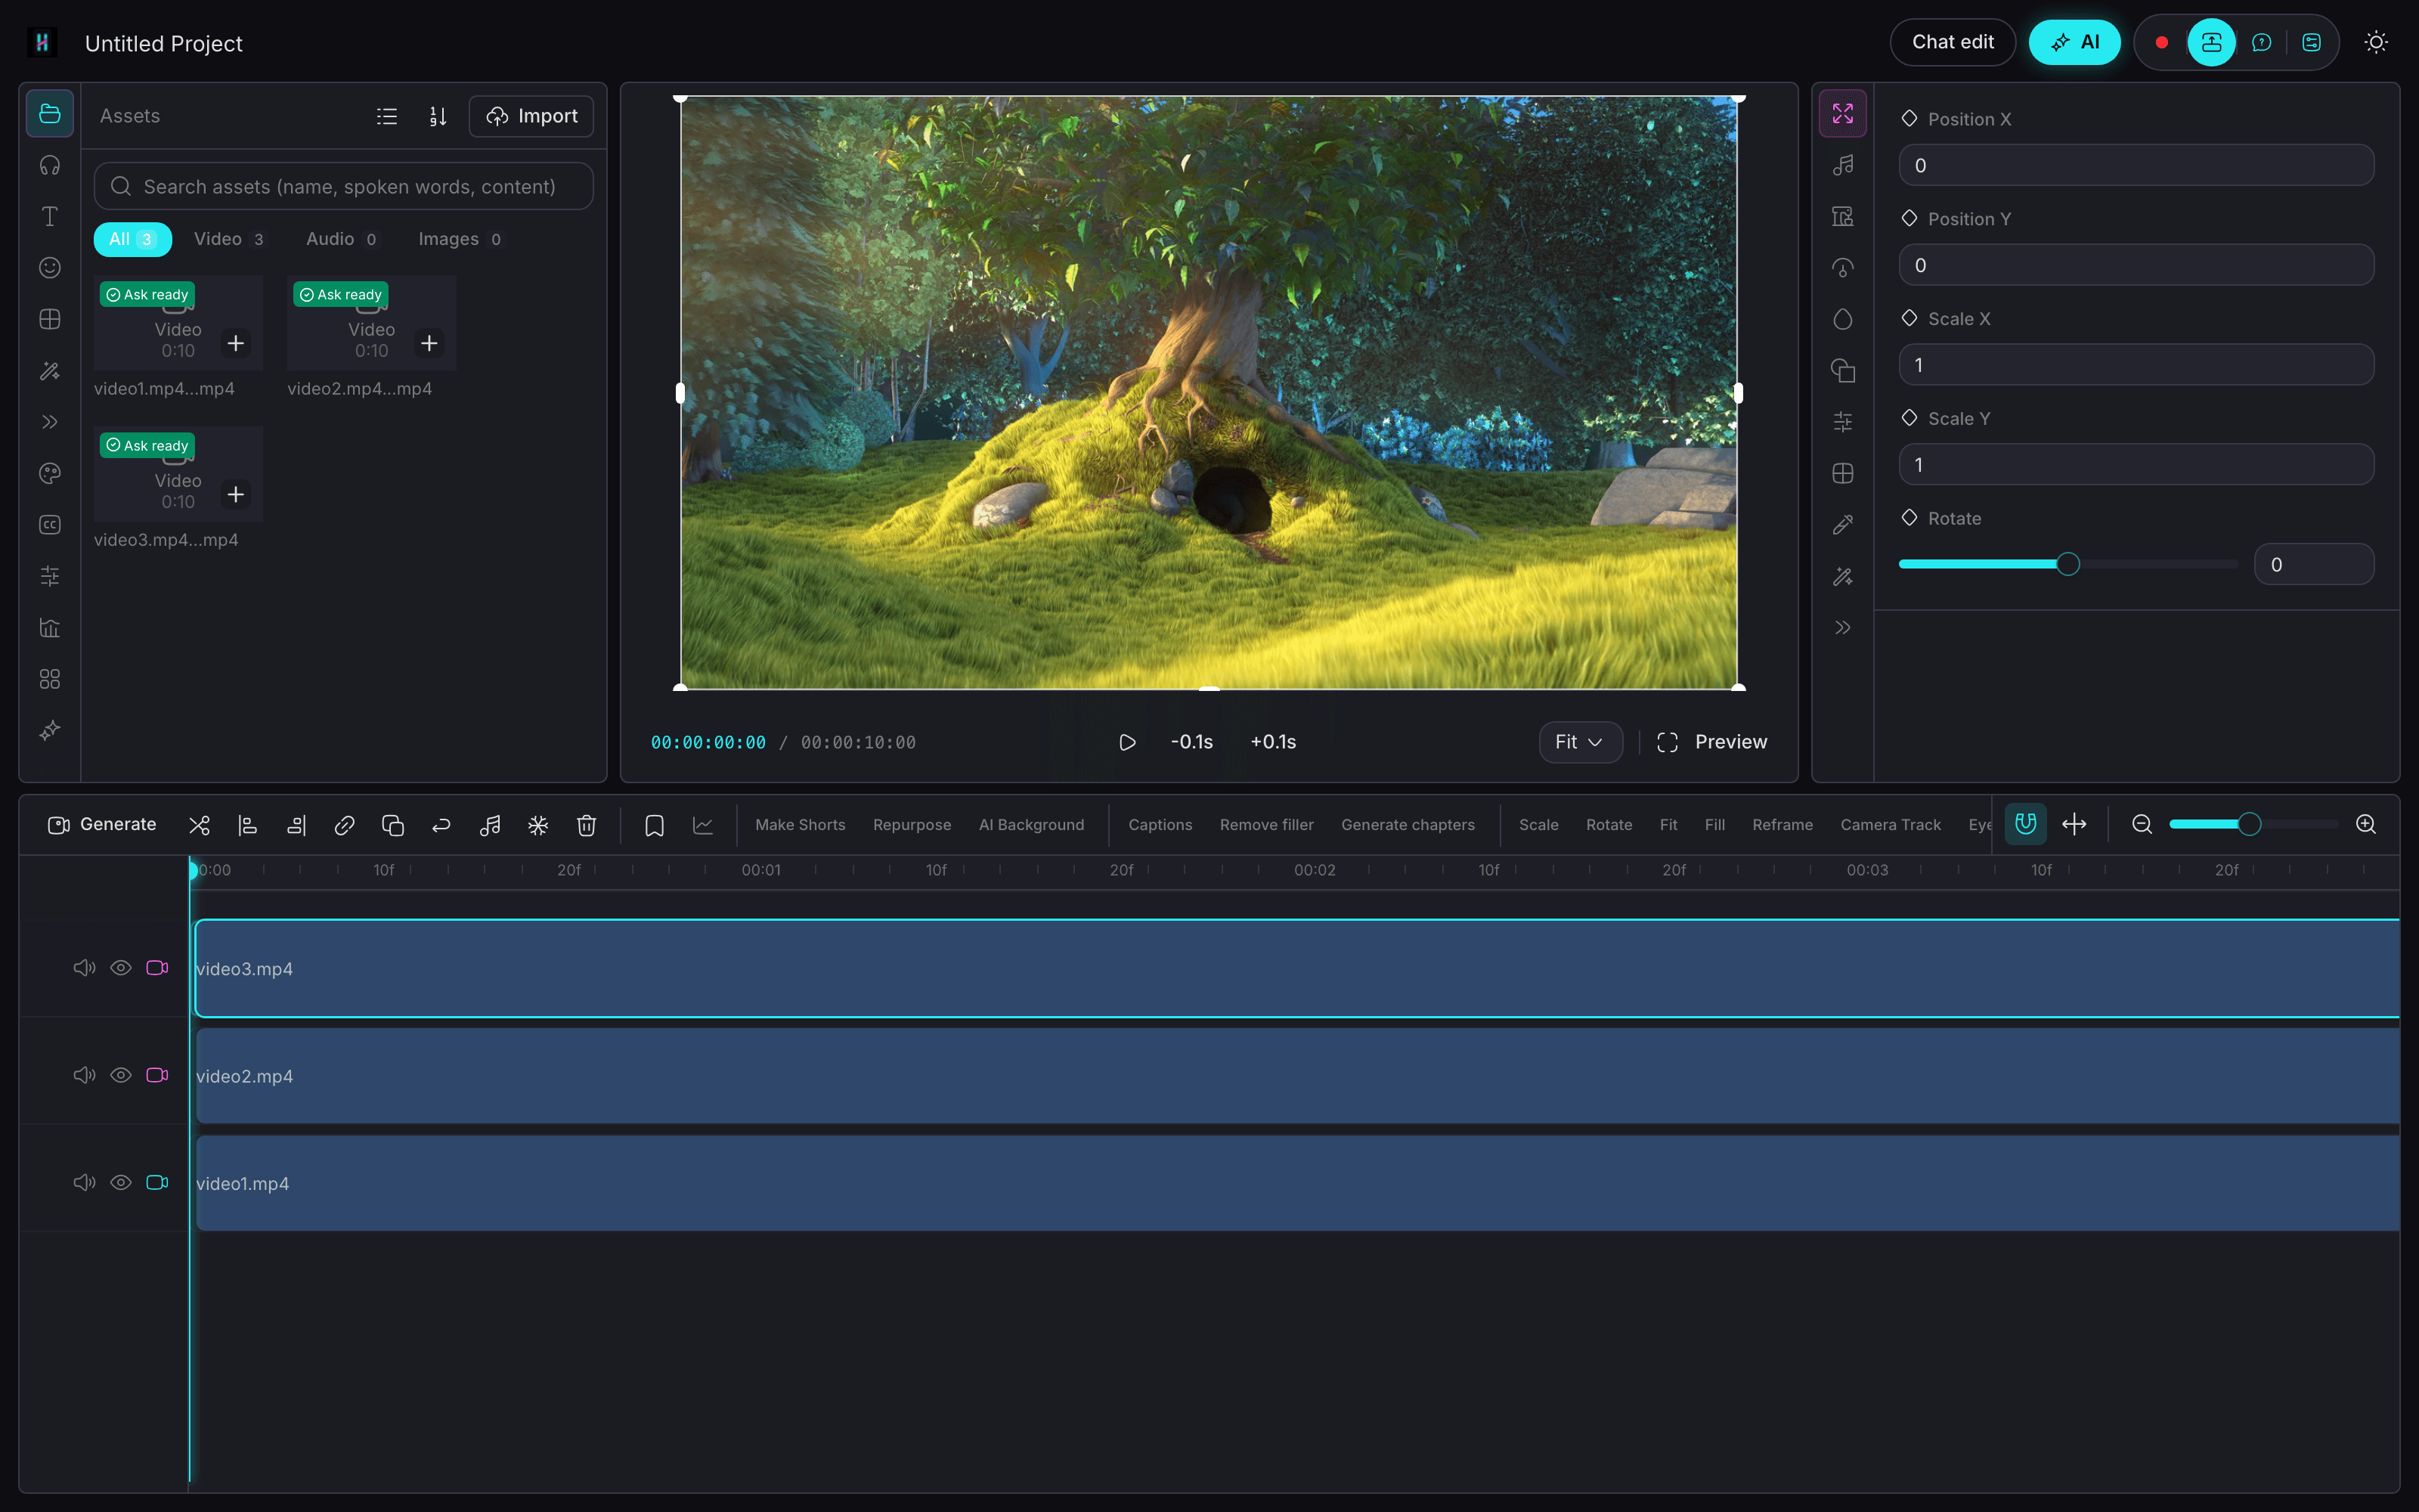
Task: Open the audio properties music note tab
Action: pyautogui.click(x=1843, y=165)
